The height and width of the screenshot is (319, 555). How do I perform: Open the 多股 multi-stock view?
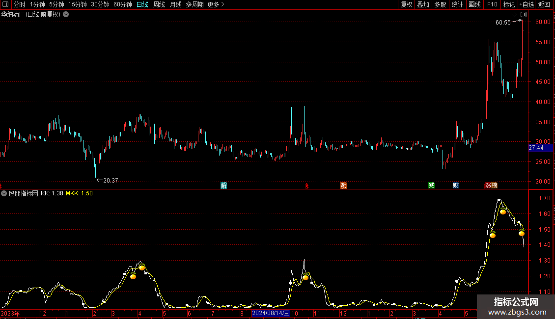(x=441, y=4)
